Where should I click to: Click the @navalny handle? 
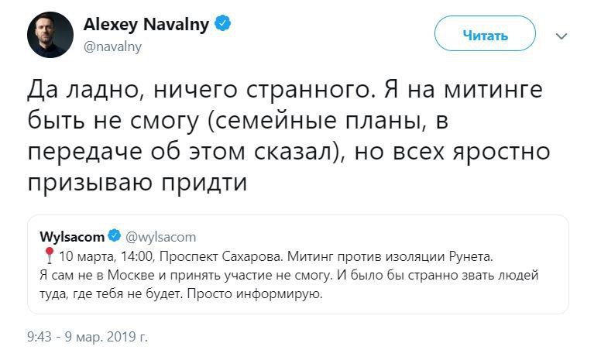tap(112, 46)
